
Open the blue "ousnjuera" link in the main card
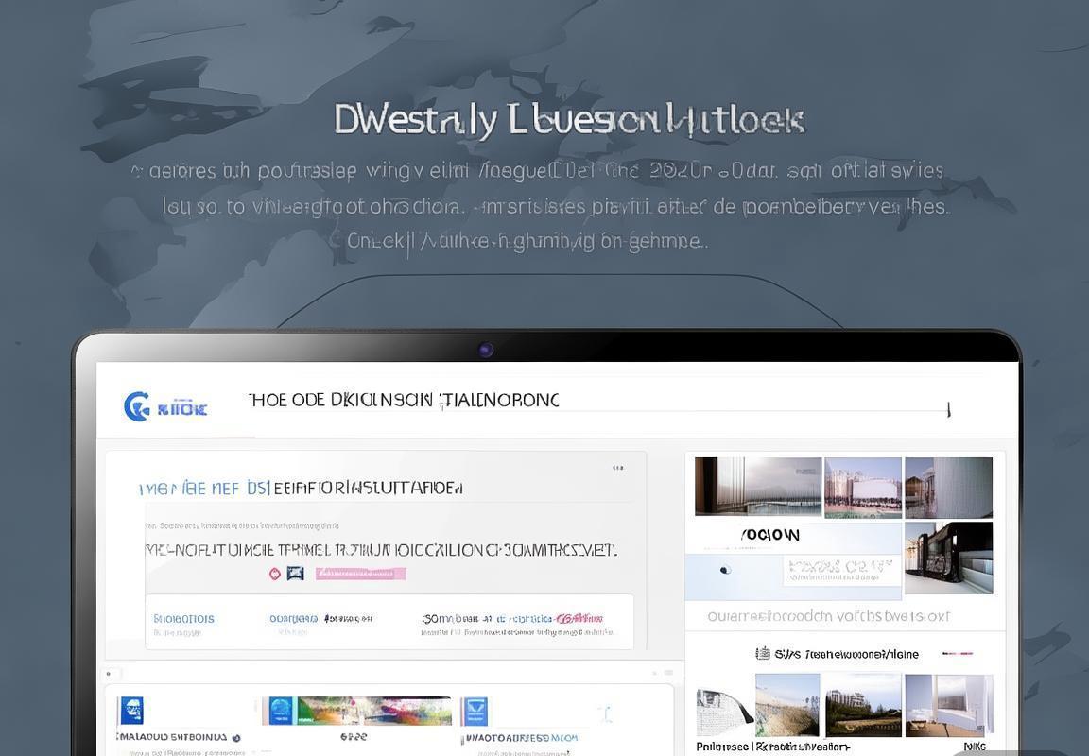(294, 619)
